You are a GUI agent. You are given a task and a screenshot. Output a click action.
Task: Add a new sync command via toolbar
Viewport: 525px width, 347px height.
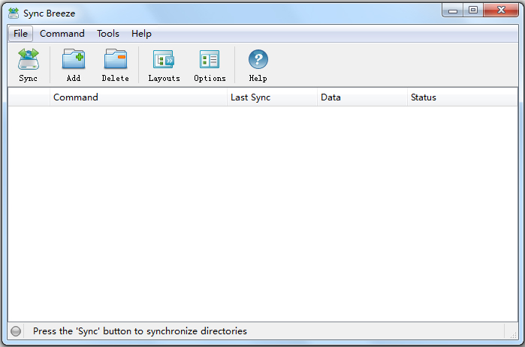click(74, 64)
